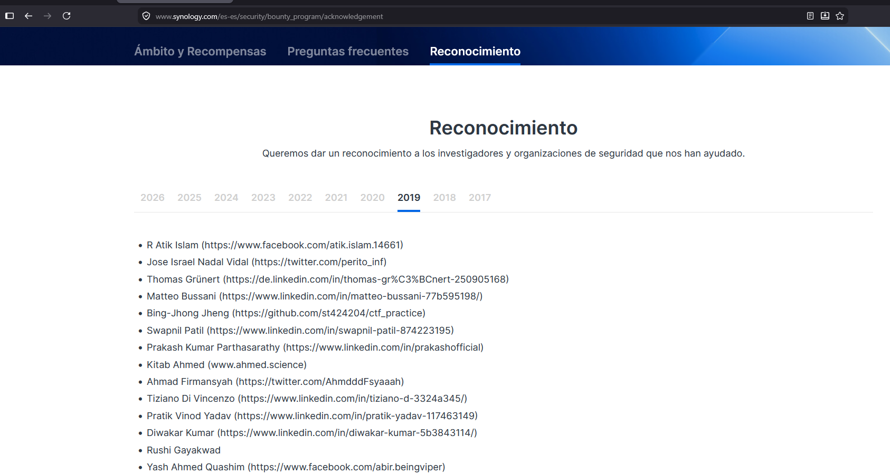Select the Ahmad Firmansyah entry
890x474 pixels.
tap(276, 382)
